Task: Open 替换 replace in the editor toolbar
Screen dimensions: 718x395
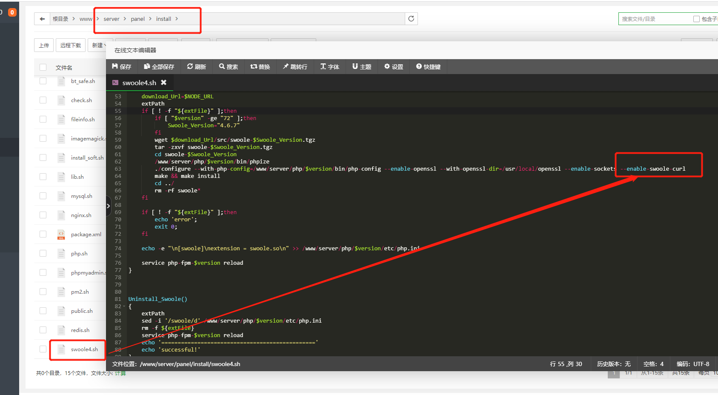Action: [260, 66]
